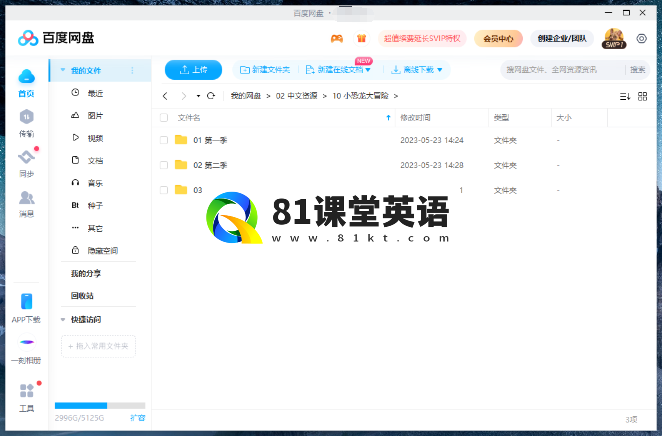Image resolution: width=662 pixels, height=436 pixels.
Task: Navigate forward with the right arrow
Action: (x=184, y=96)
